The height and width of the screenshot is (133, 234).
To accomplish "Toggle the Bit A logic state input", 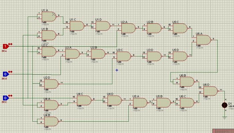I will [6, 46].
